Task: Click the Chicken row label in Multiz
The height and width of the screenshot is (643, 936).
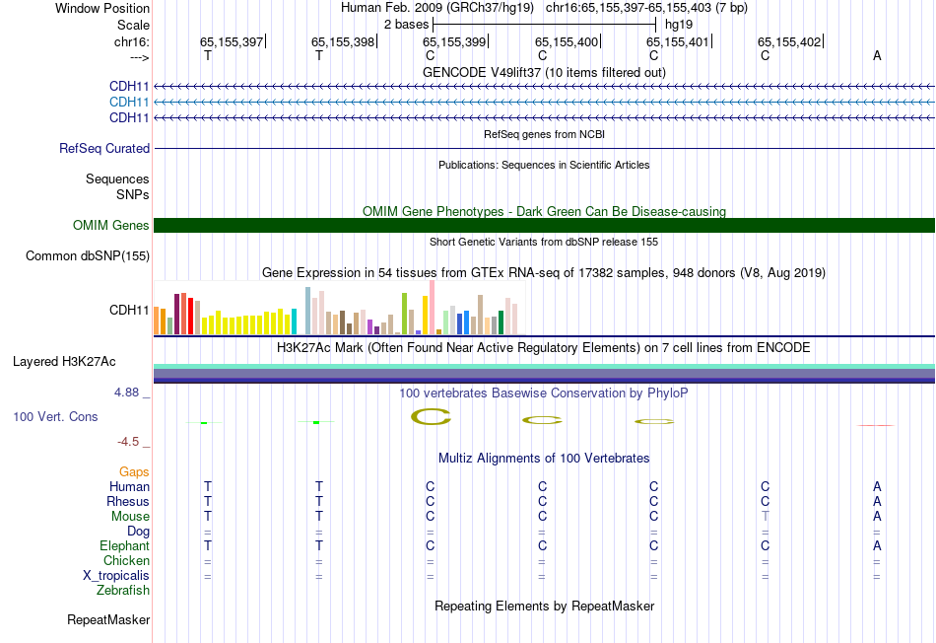Action: click(x=126, y=560)
